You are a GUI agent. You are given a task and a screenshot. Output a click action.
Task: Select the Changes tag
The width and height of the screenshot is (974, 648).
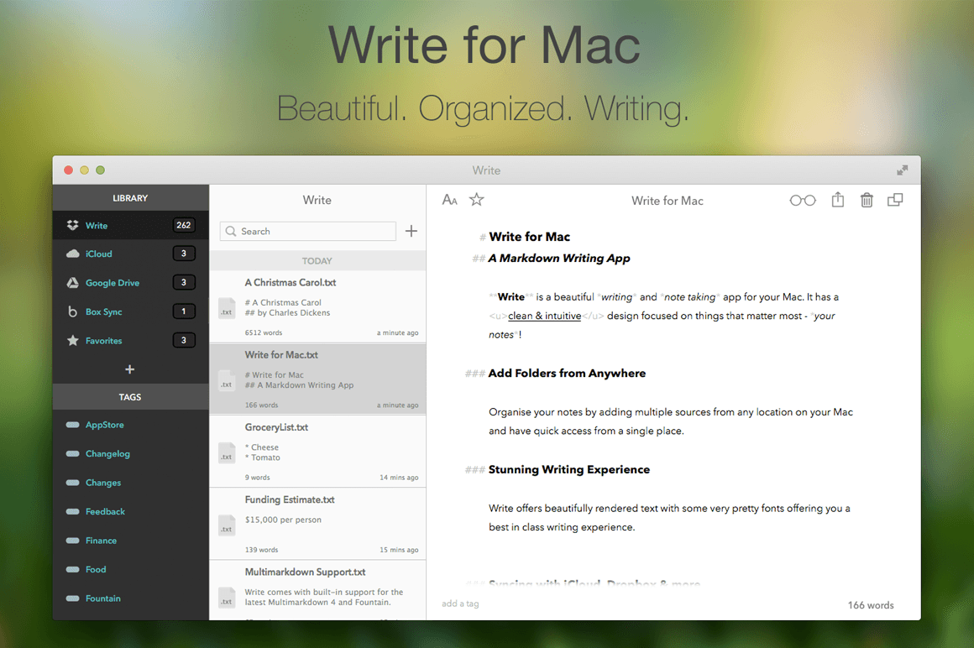click(130, 483)
